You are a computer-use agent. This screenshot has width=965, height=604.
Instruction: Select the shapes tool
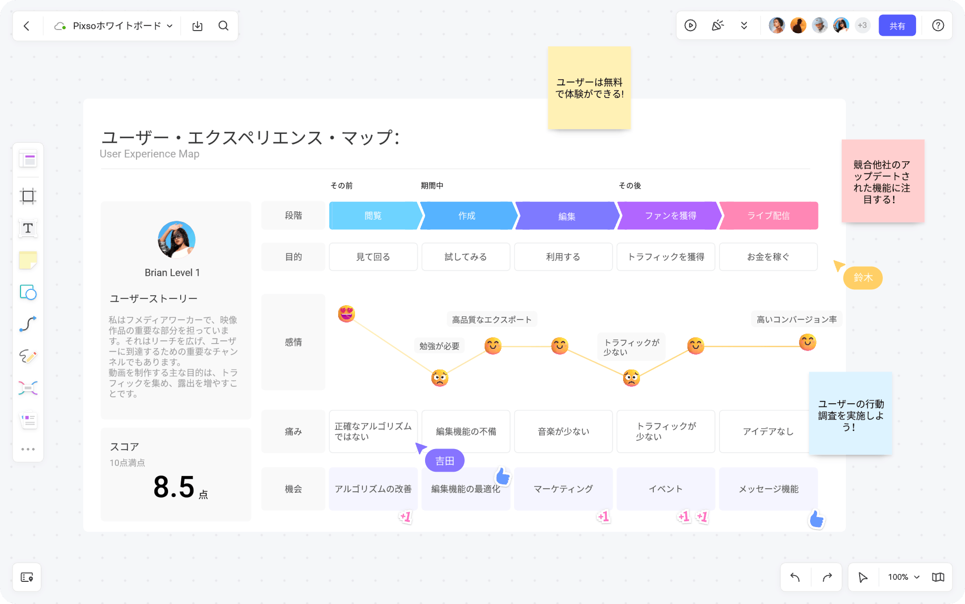point(28,292)
